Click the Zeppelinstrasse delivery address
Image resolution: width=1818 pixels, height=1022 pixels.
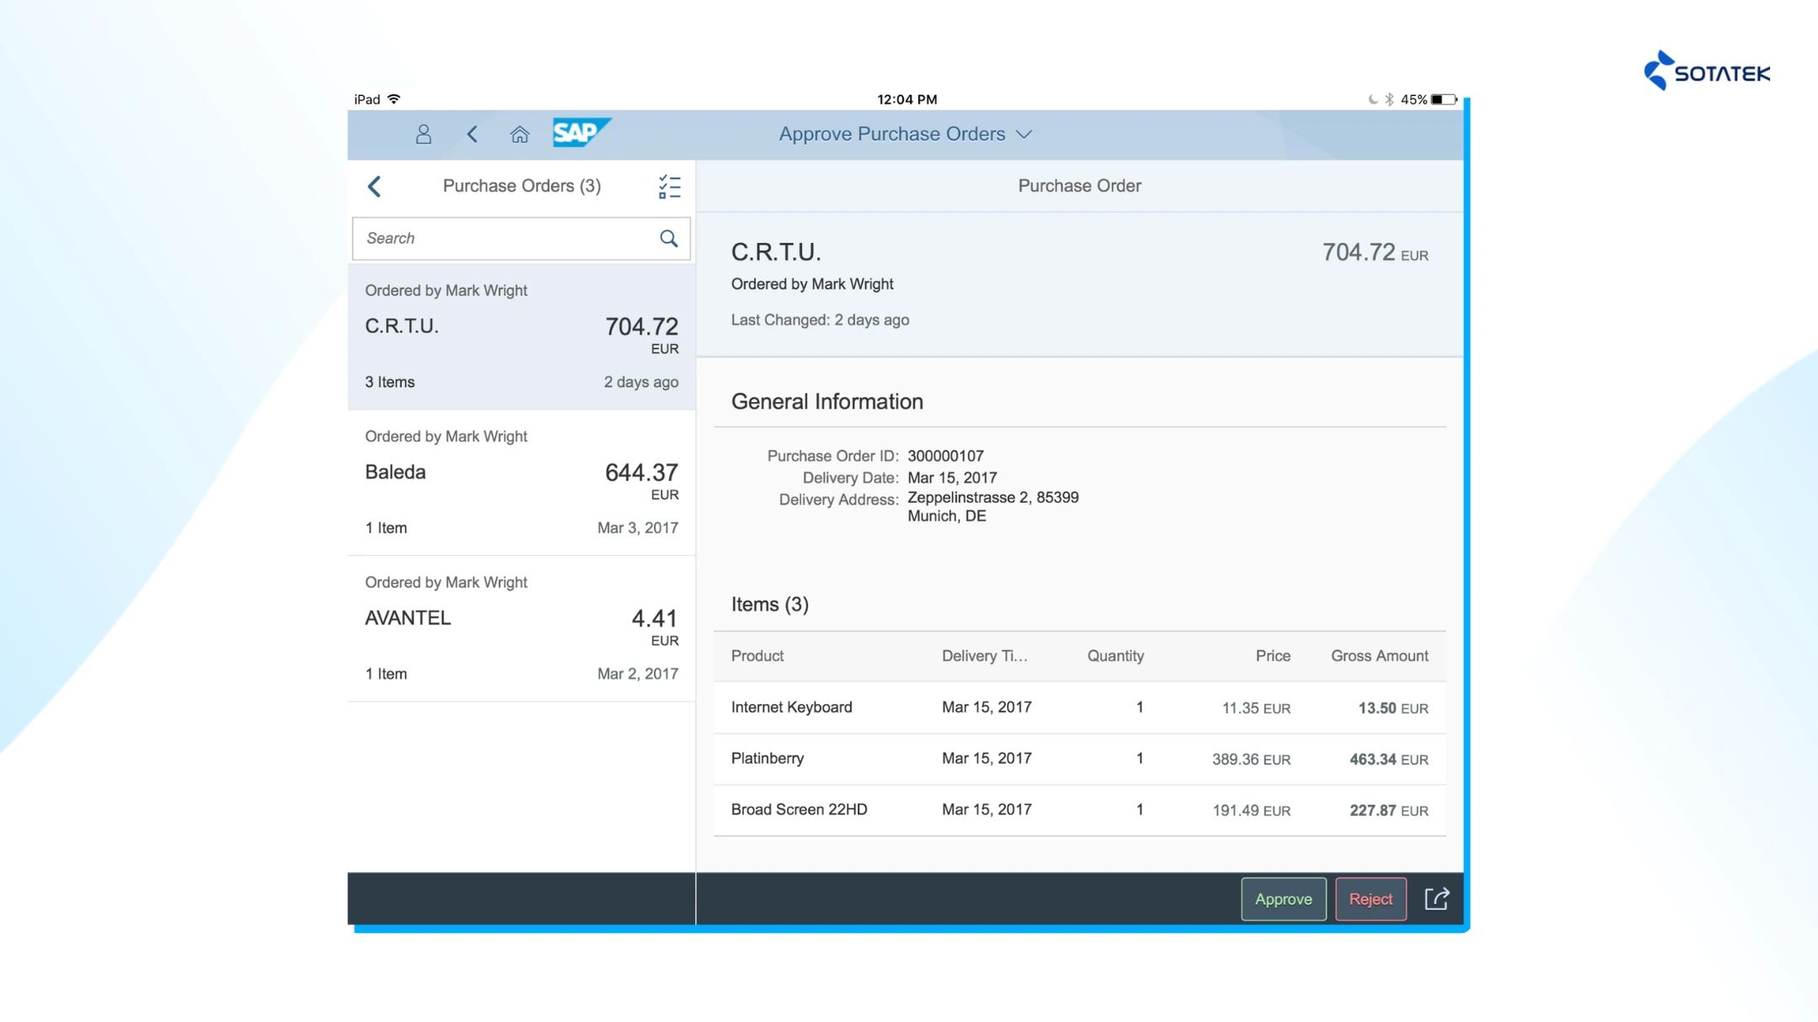pos(992,506)
